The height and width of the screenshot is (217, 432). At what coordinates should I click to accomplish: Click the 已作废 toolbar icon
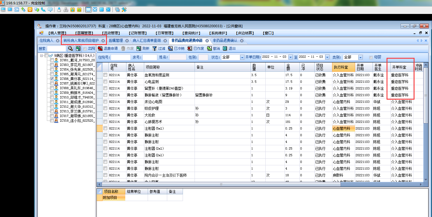(x=190, y=49)
